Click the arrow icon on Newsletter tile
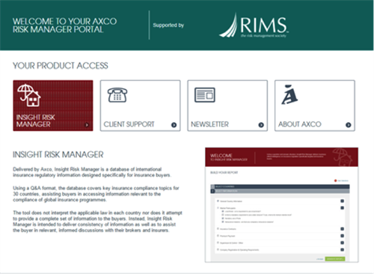This screenshot has height=274, width=374. coord(261,125)
